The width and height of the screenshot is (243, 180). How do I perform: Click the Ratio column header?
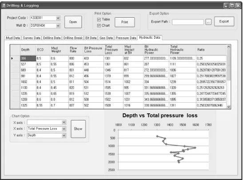click(211, 50)
